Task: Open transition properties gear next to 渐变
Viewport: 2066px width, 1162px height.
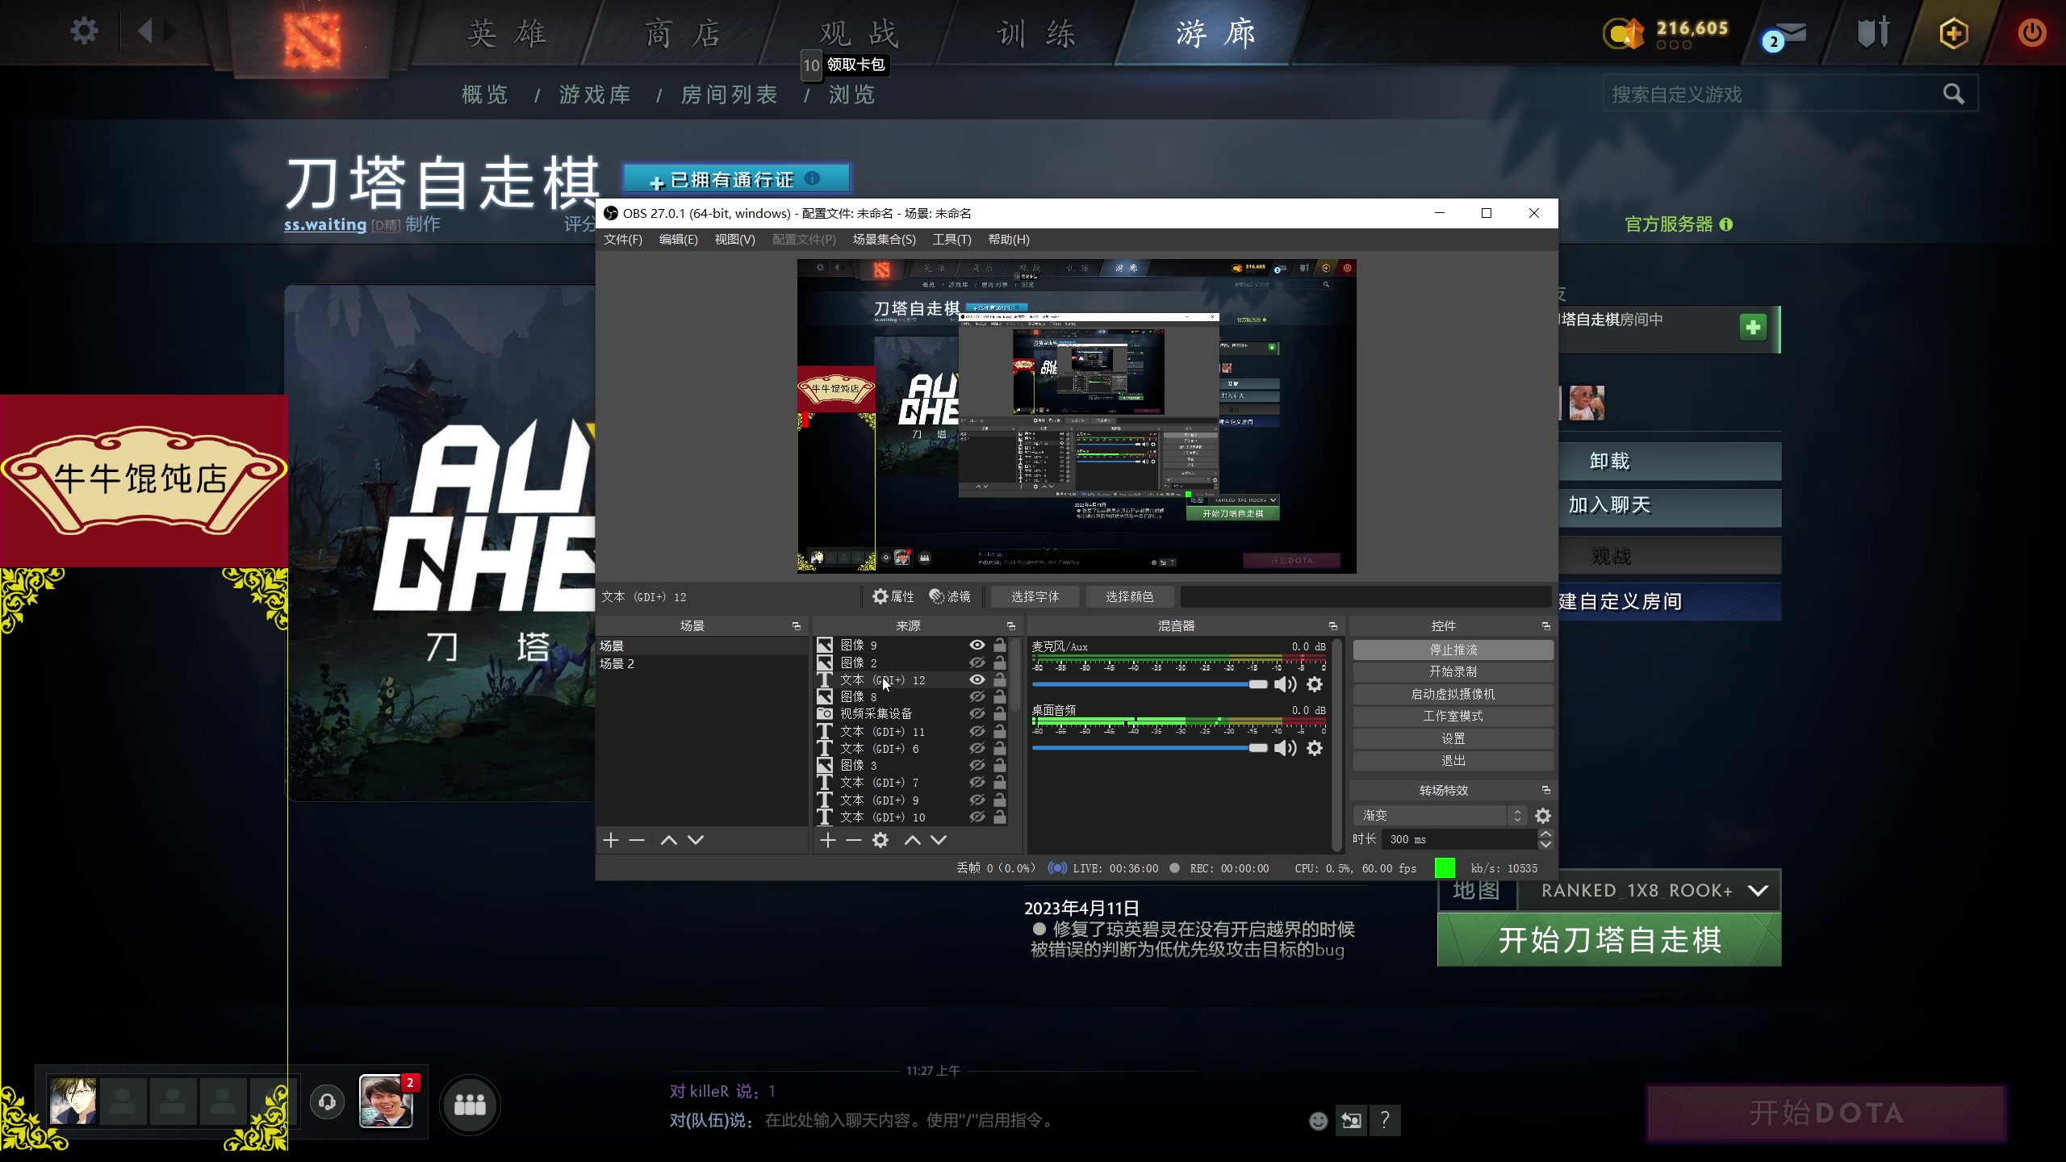Action: click(x=1542, y=815)
